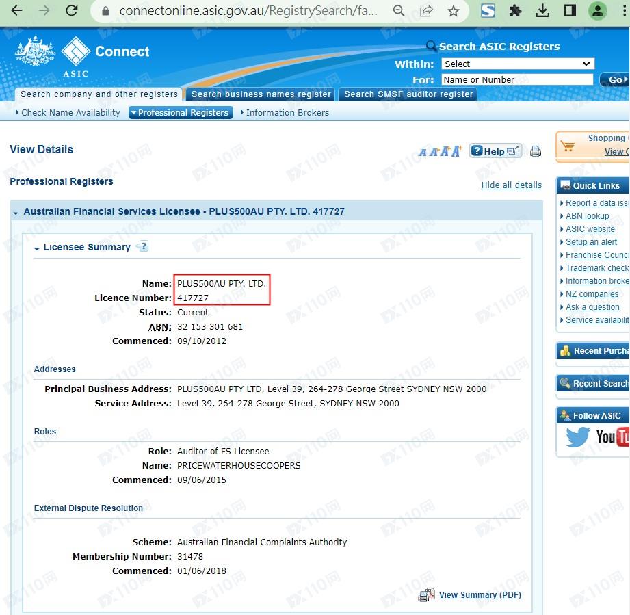Image resolution: width=630 pixels, height=615 pixels.
Task: Click the View Cart link
Action: (x=617, y=151)
